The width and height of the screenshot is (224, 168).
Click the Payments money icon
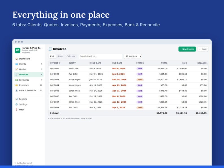[x=17, y=80]
